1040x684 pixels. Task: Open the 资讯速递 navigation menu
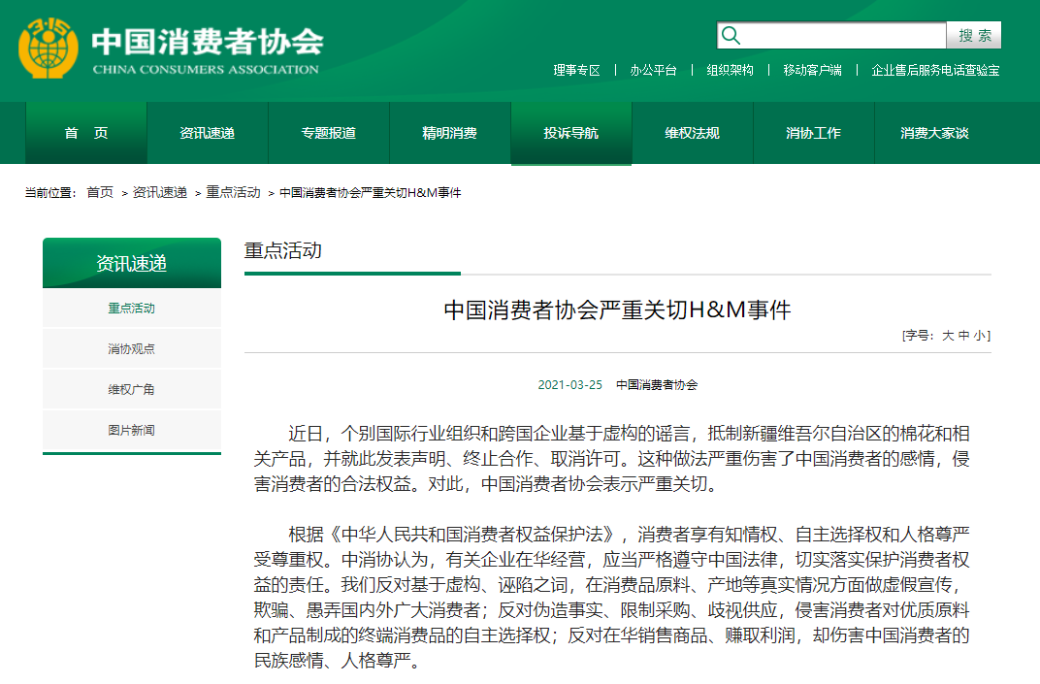click(207, 133)
